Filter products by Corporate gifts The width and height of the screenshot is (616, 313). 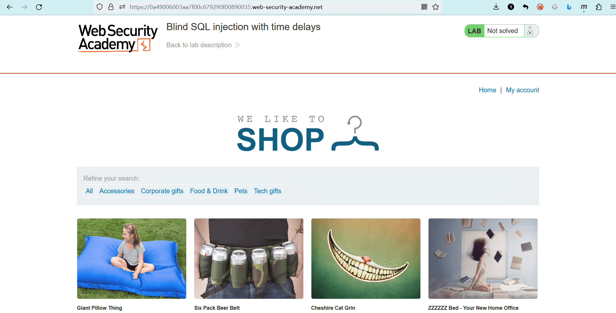coord(162,191)
